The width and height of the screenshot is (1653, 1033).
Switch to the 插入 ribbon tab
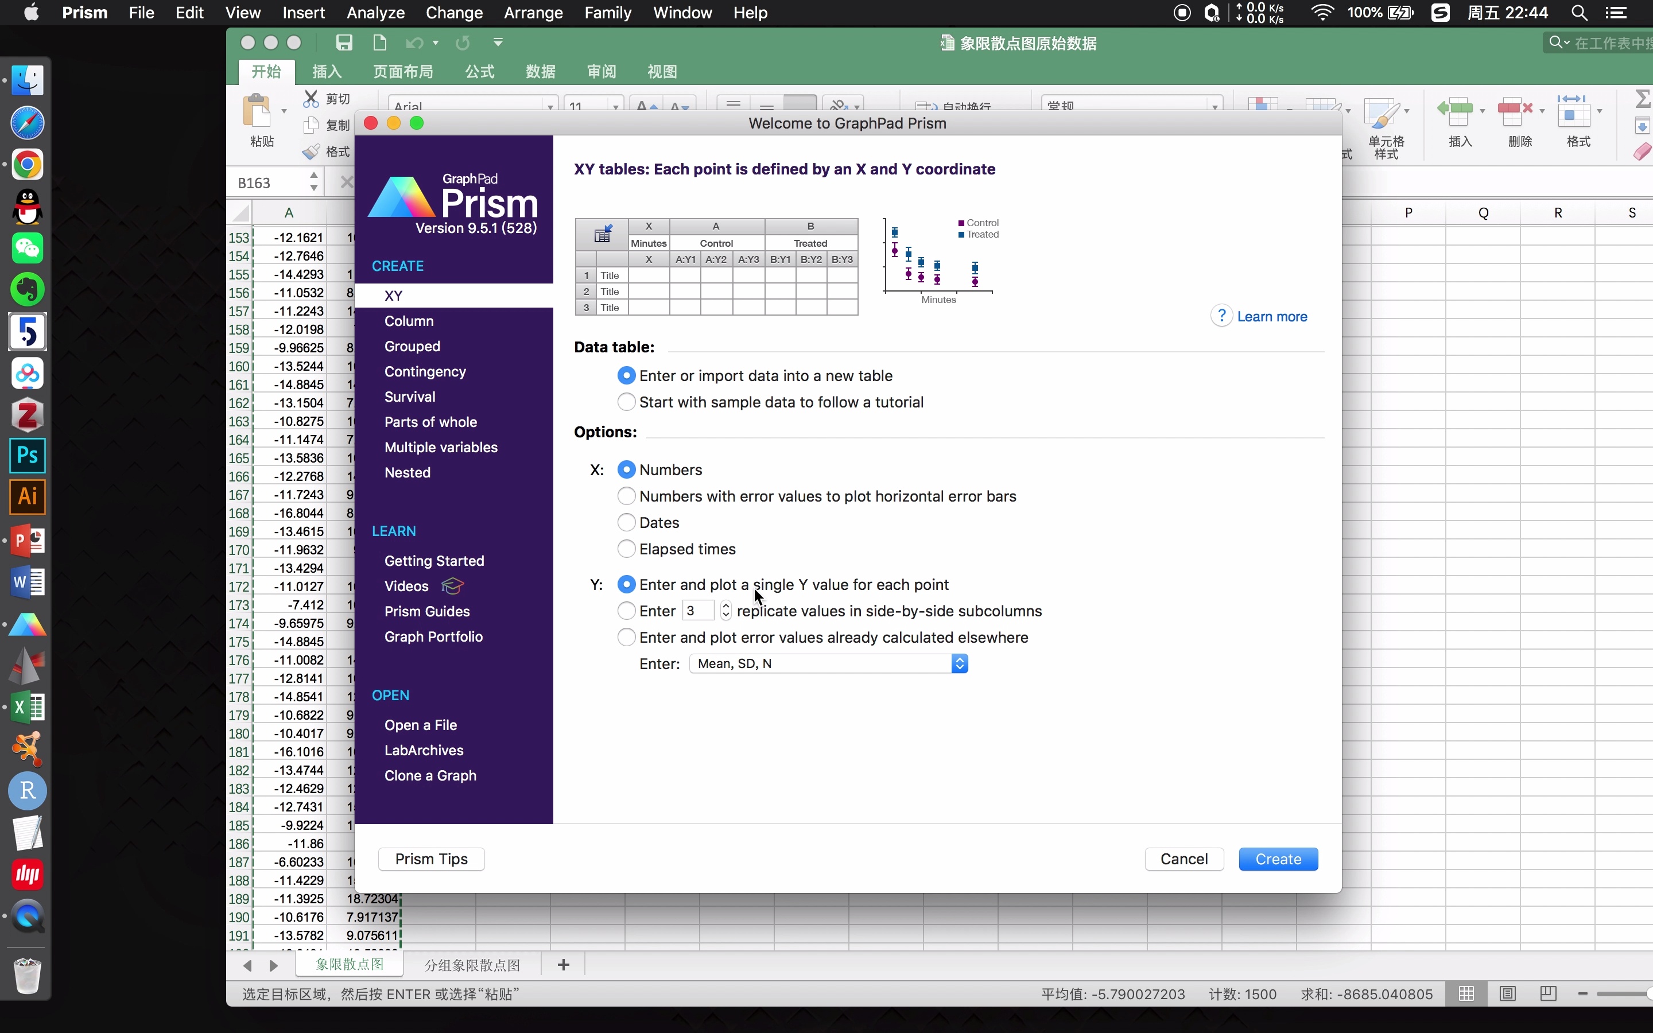click(327, 72)
